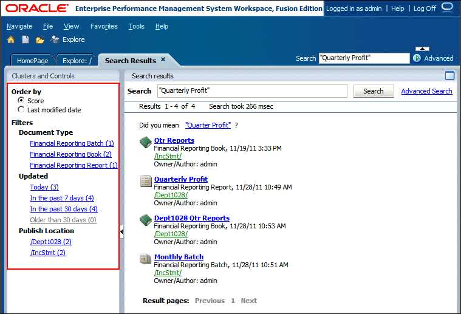Filter by Financial Reporting Batch (1)
This screenshot has width=461, height=314.
[72, 143]
